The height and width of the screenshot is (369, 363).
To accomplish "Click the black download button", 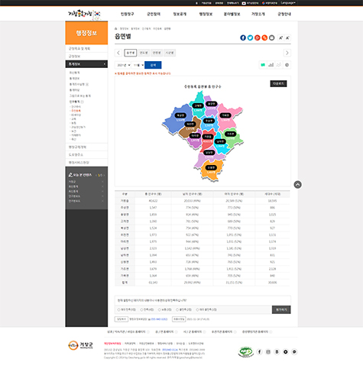I will (x=278, y=83).
